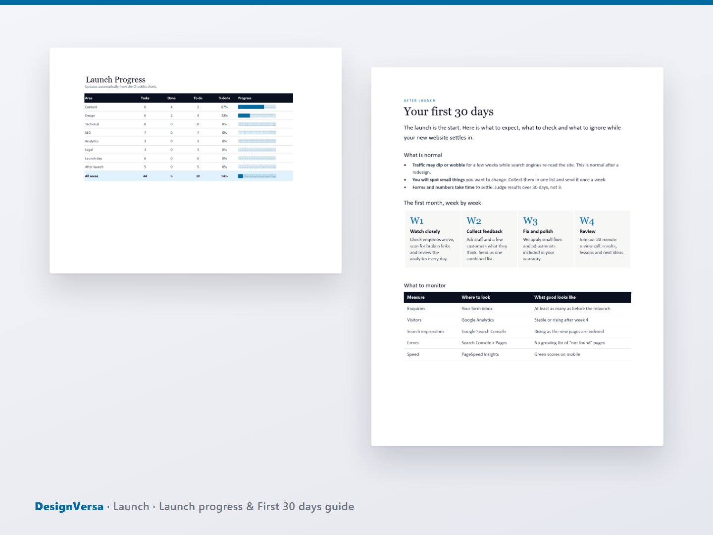
Task: Click the "Visitors" measure cell
Action: pos(414,320)
